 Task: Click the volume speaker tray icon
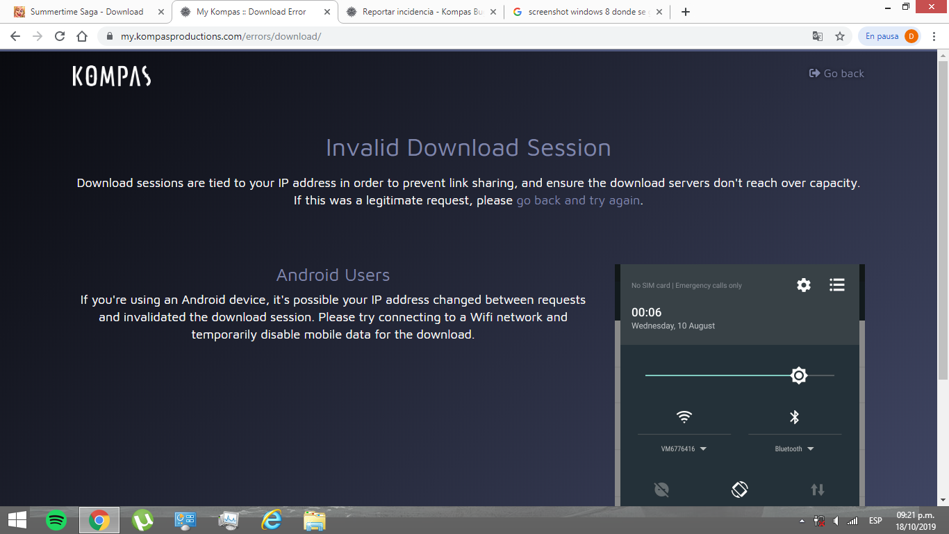click(x=836, y=521)
